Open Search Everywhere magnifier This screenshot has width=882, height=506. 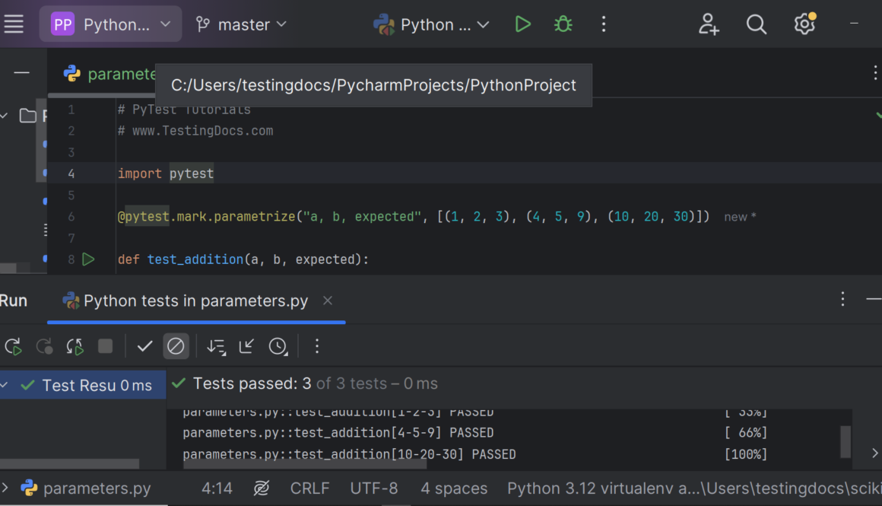[x=756, y=24]
